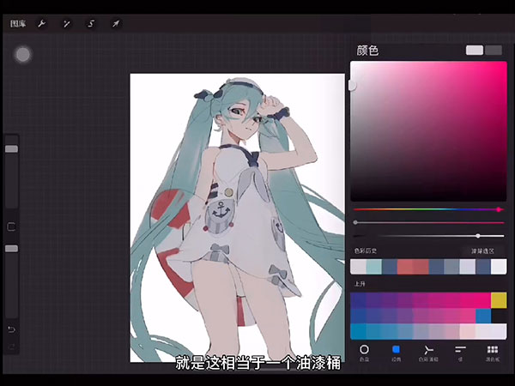The height and width of the screenshot is (386, 515).
Task: Select the secondary color chip
Action: point(494,51)
